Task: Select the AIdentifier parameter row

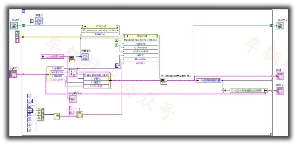Action: click(141, 59)
